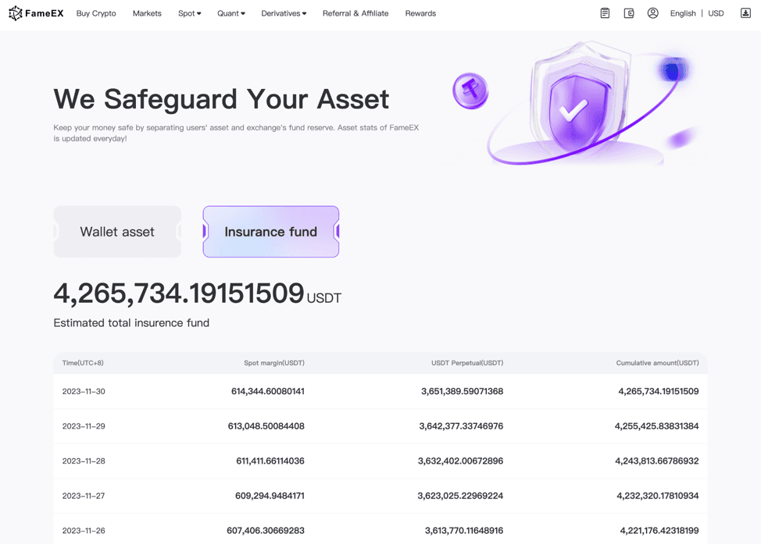This screenshot has height=544, width=761.
Task: Open the user account profile icon
Action: click(x=653, y=13)
